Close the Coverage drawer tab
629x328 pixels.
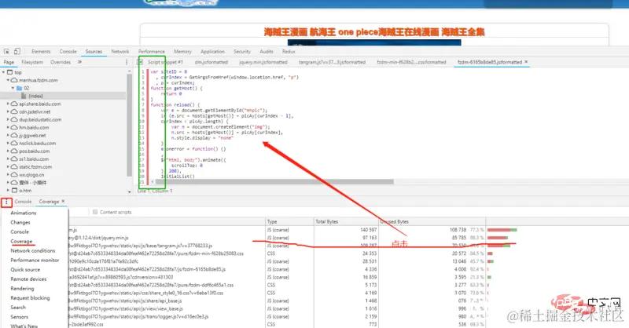click(x=63, y=202)
